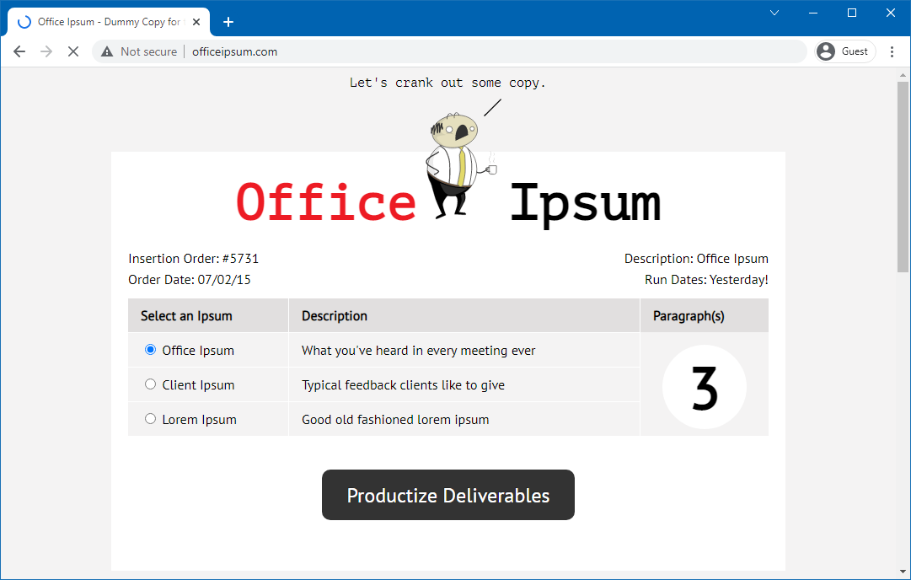Stop page loading with X icon
Screen dimensions: 911x580
click(x=73, y=51)
